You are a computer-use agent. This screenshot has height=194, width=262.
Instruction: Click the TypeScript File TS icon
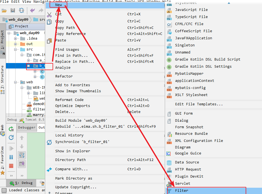click(169, 17)
